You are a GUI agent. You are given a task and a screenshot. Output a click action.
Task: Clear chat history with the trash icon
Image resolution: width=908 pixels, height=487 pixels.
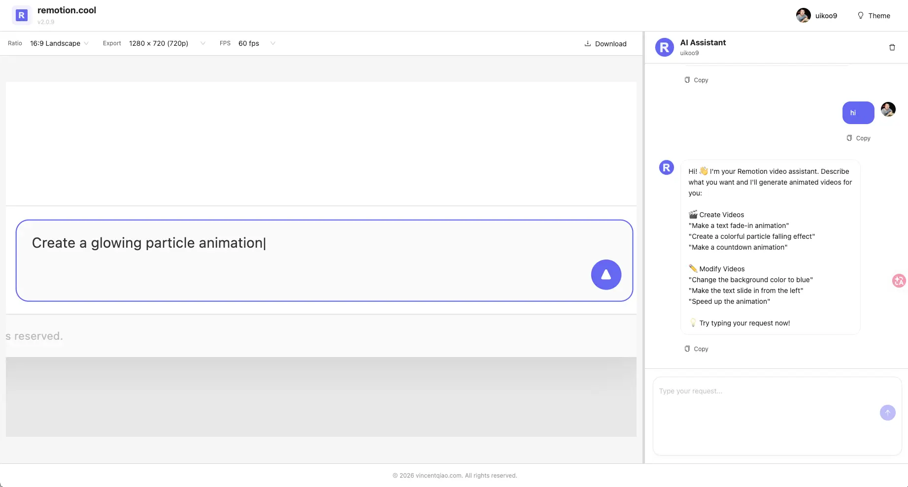(x=892, y=47)
